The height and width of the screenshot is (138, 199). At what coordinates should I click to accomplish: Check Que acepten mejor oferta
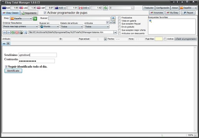point(119,30)
